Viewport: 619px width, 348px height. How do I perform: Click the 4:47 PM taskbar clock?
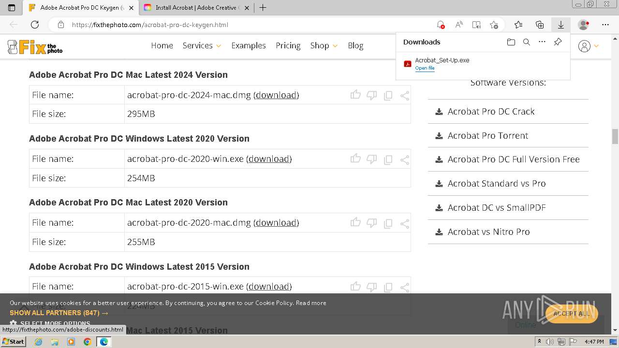tap(594, 342)
